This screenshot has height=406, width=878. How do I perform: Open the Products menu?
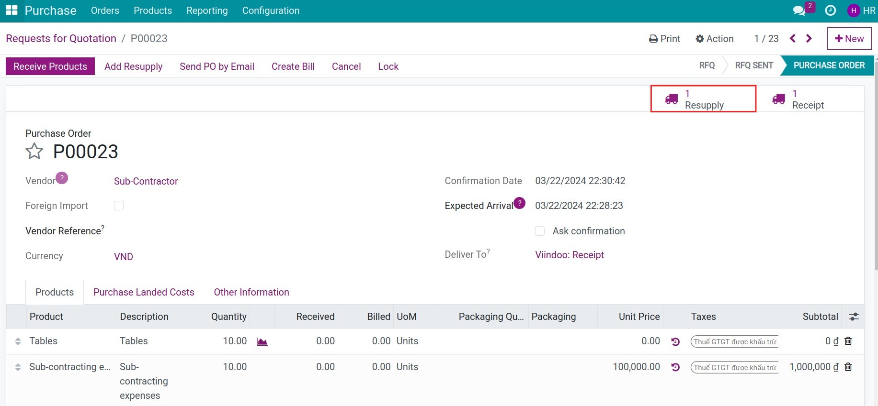tap(153, 11)
